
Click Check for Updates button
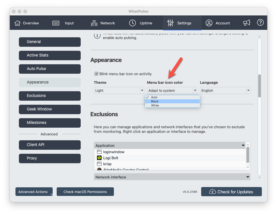[232, 192]
